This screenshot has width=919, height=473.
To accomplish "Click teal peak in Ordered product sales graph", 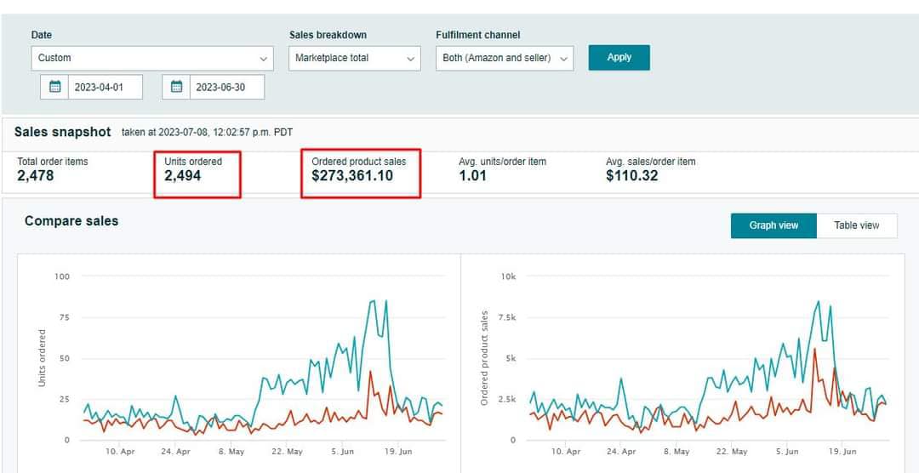I will 819,301.
